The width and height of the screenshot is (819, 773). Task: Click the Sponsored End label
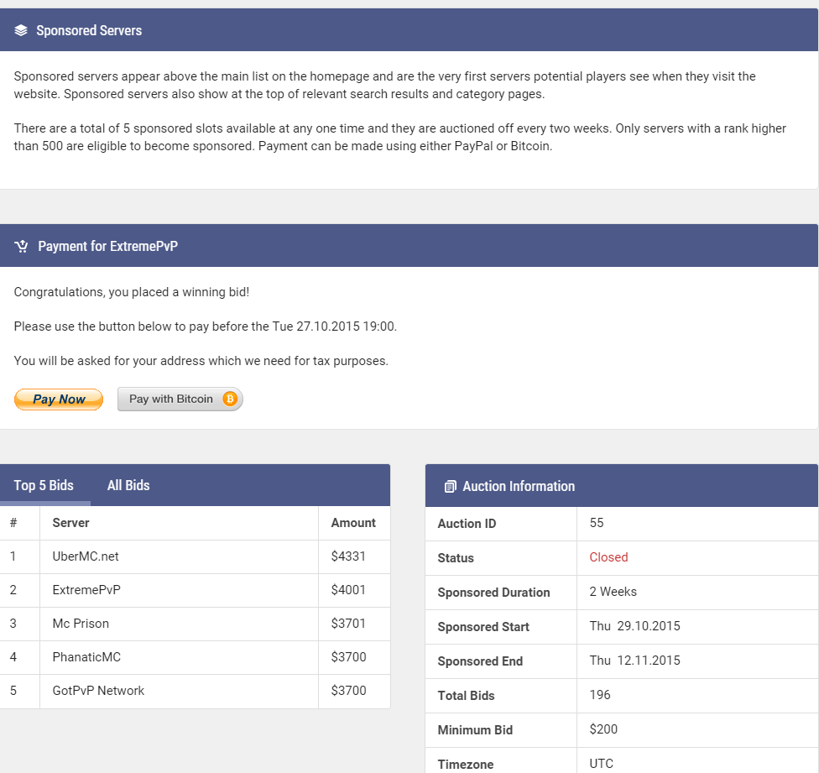[x=480, y=661]
